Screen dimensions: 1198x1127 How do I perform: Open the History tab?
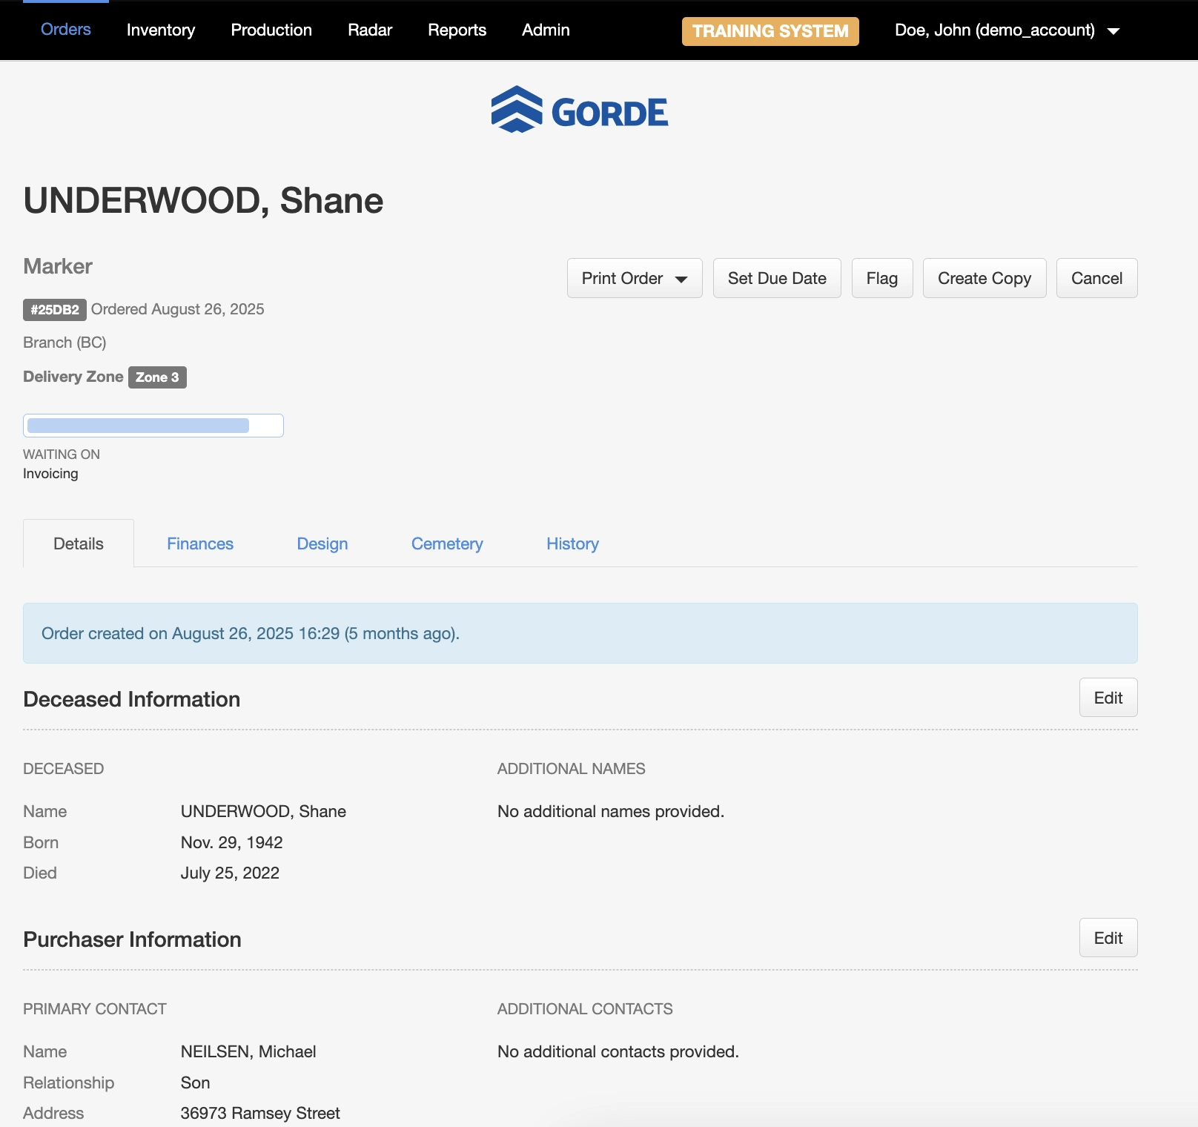[x=572, y=543]
